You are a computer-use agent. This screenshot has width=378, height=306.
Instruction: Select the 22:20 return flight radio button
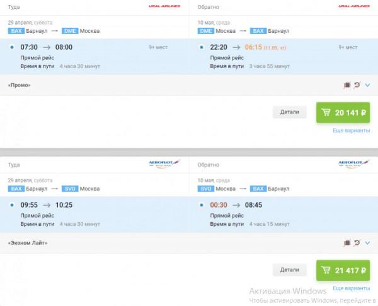[202, 47]
